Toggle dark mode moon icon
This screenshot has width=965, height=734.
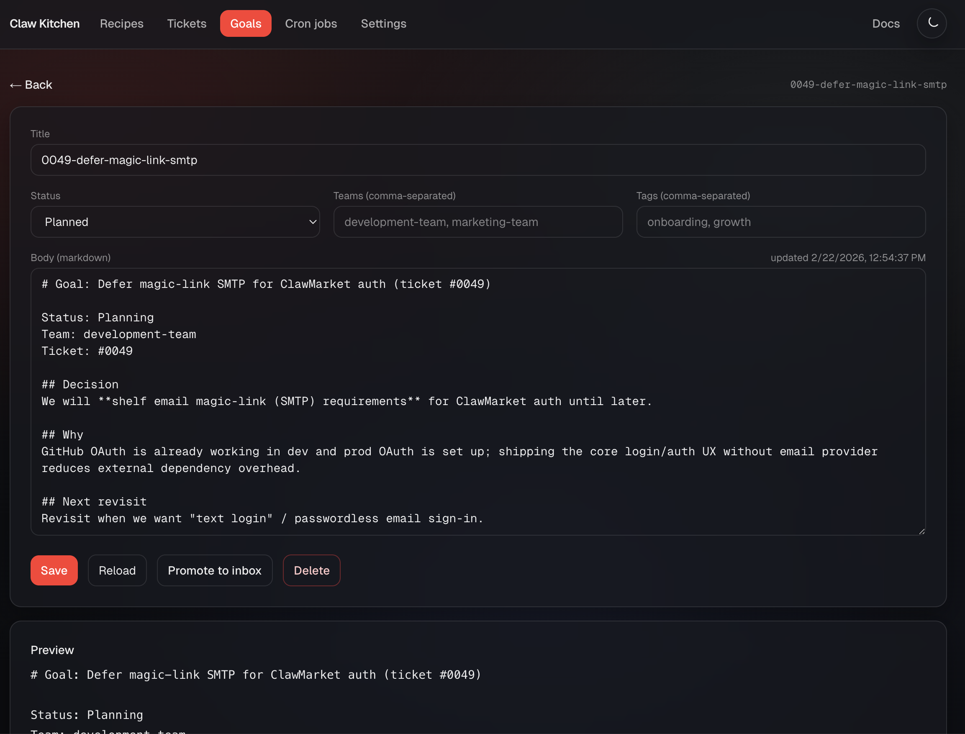coord(932,23)
